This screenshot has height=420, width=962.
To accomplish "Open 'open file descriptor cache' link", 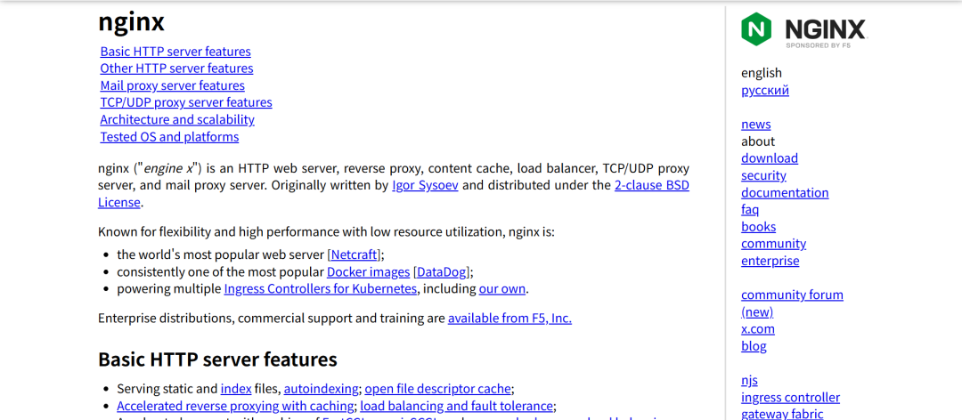I will tap(437, 388).
